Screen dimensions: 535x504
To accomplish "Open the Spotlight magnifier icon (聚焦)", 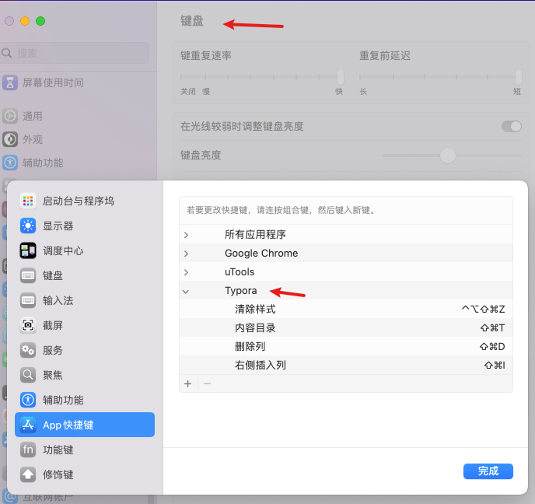I will click(x=28, y=375).
